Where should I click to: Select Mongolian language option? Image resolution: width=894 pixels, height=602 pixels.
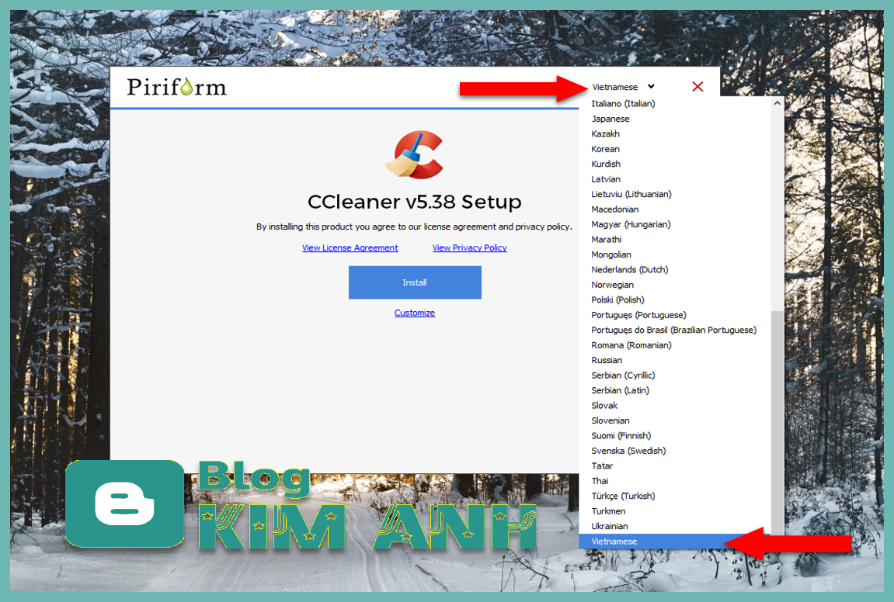click(x=675, y=254)
